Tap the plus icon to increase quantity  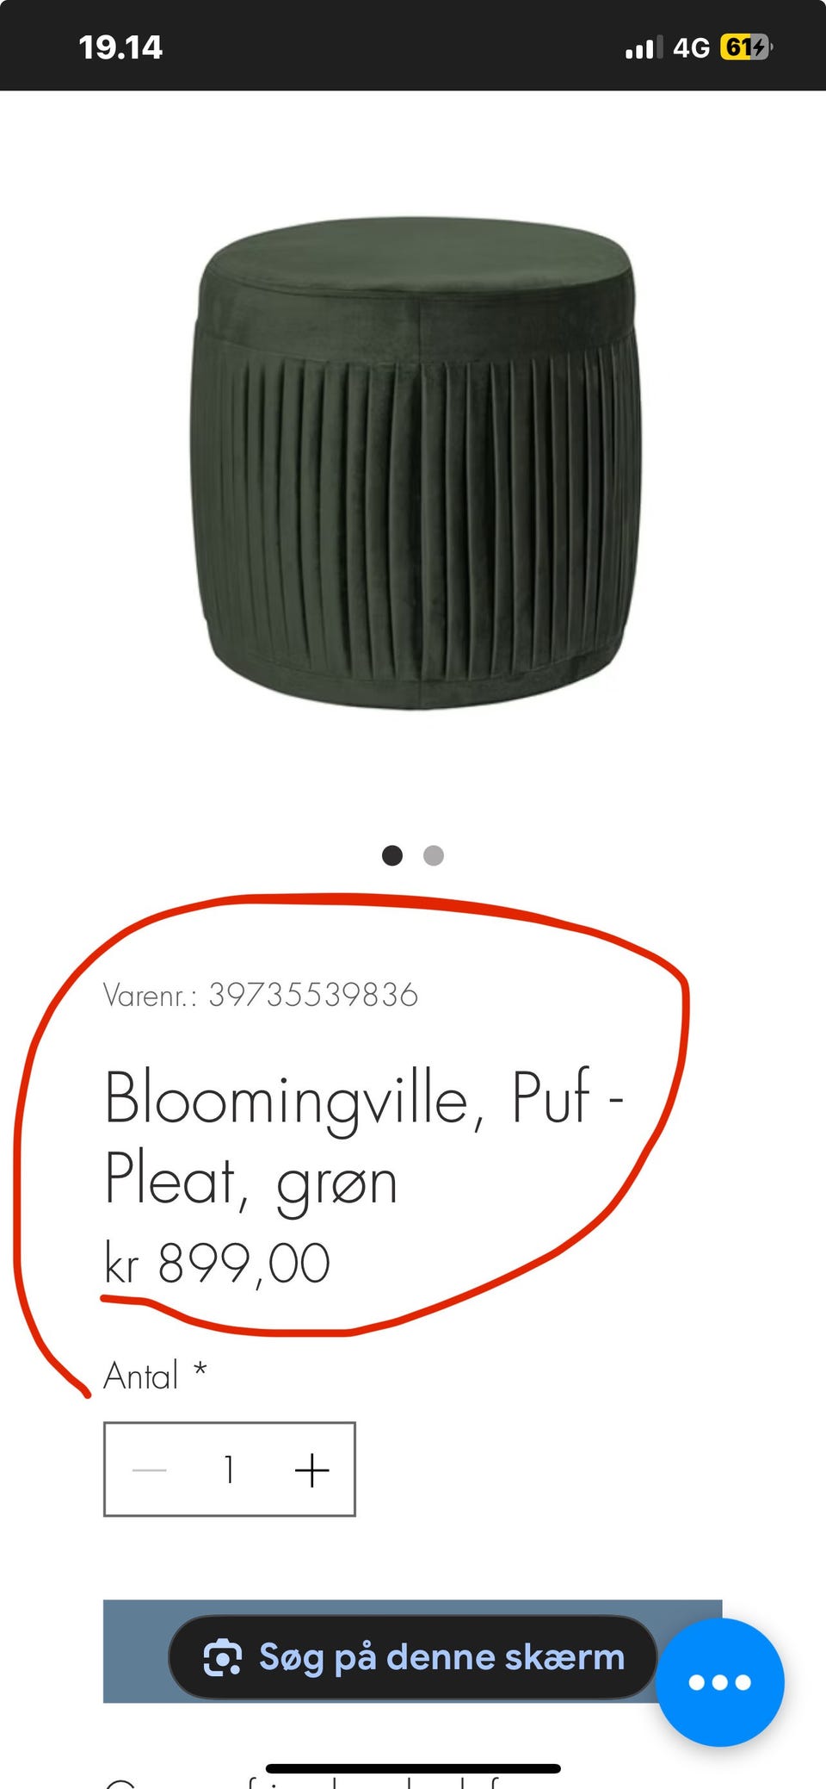click(311, 1469)
